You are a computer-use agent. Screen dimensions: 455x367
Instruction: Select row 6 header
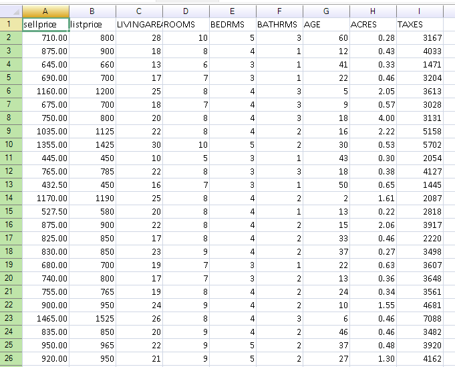tap(11, 91)
